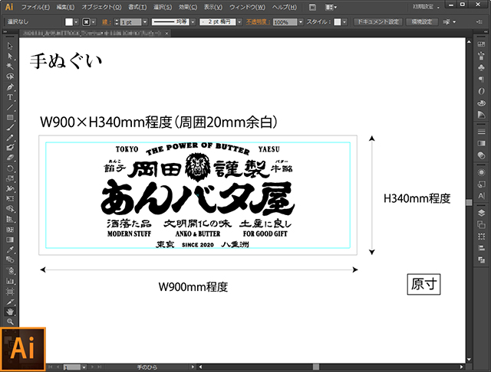Click the 環境設定 button
491x372 pixels.
(x=423, y=22)
